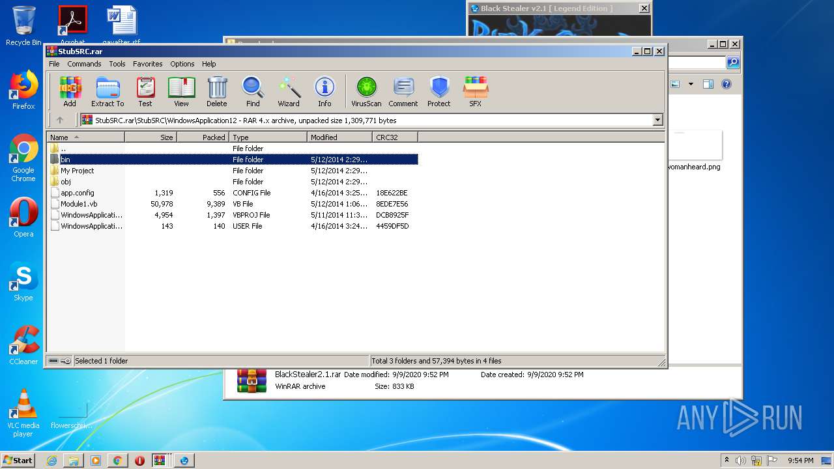Sort list by Packed column header
This screenshot has height=469, width=834.
point(203,137)
